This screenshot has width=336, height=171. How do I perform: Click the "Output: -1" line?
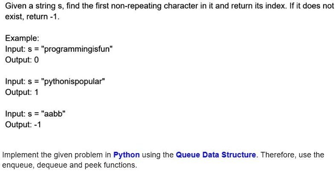[23, 125]
